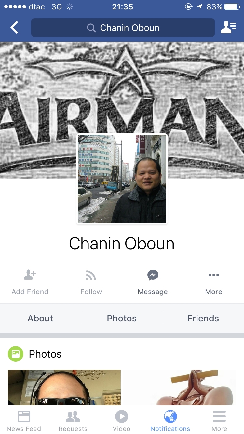Select the Photos profile tab
The image size is (244, 434).
122,318
